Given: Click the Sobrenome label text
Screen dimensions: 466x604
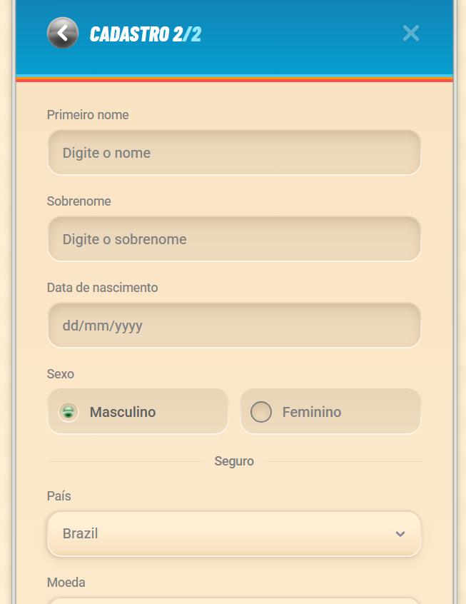Looking at the screenshot, I should (x=79, y=201).
